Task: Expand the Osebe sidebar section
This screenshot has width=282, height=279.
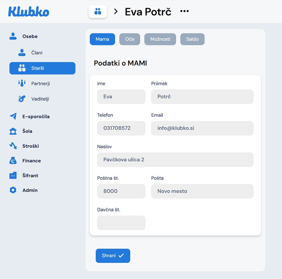Action: (30, 36)
